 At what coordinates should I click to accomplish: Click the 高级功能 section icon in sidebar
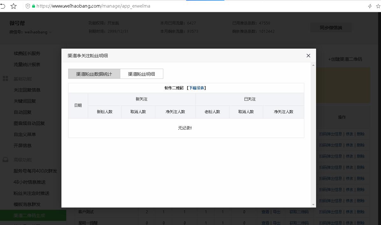pos(5,160)
